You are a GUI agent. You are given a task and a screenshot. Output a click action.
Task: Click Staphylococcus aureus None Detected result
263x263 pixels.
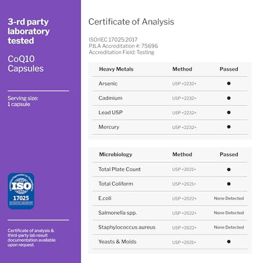click(229, 227)
